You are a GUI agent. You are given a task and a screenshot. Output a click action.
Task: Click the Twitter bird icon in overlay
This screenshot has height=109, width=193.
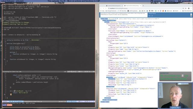click(x=166, y=1)
